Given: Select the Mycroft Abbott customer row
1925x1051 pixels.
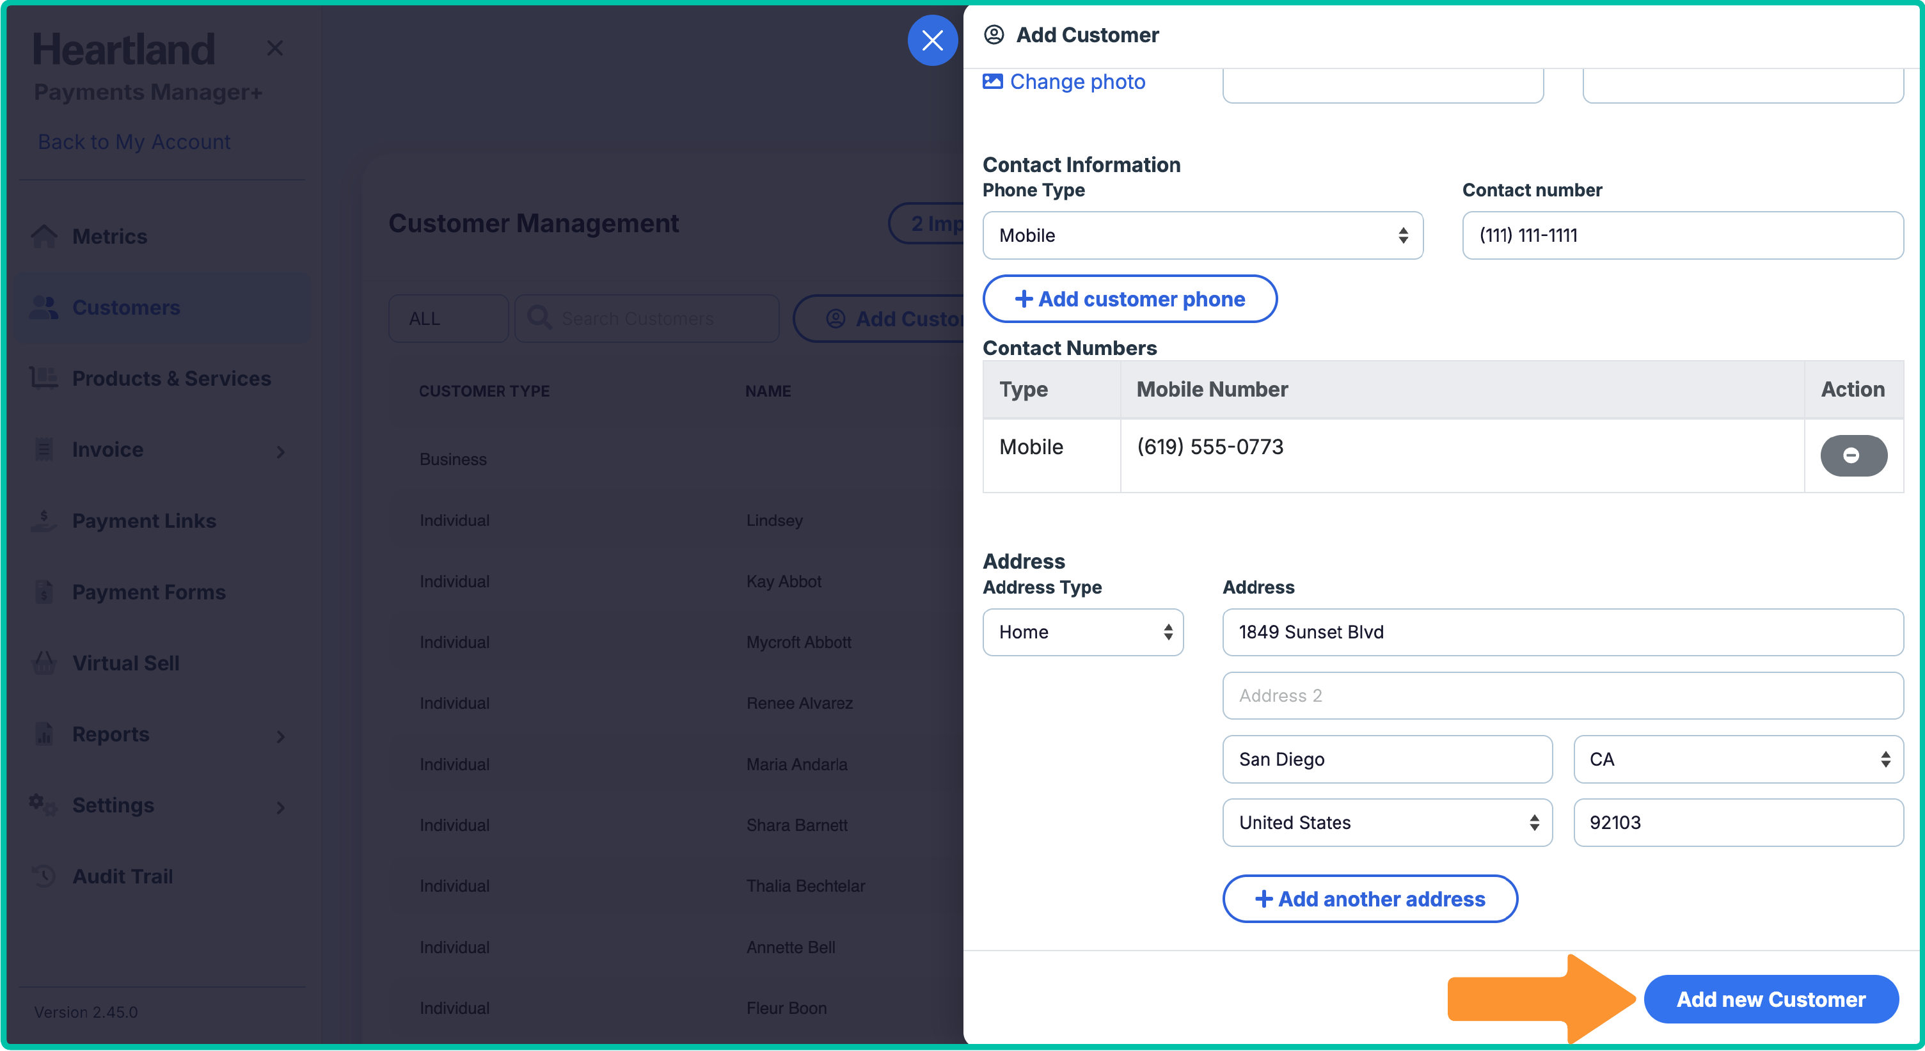Looking at the screenshot, I should coord(676,642).
